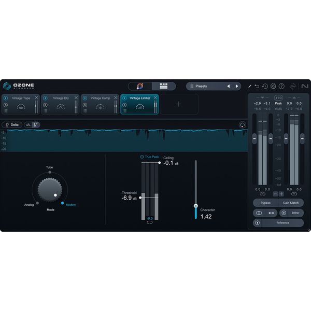
Task: Open the Master Assistant view icon
Action: [x=140, y=86]
